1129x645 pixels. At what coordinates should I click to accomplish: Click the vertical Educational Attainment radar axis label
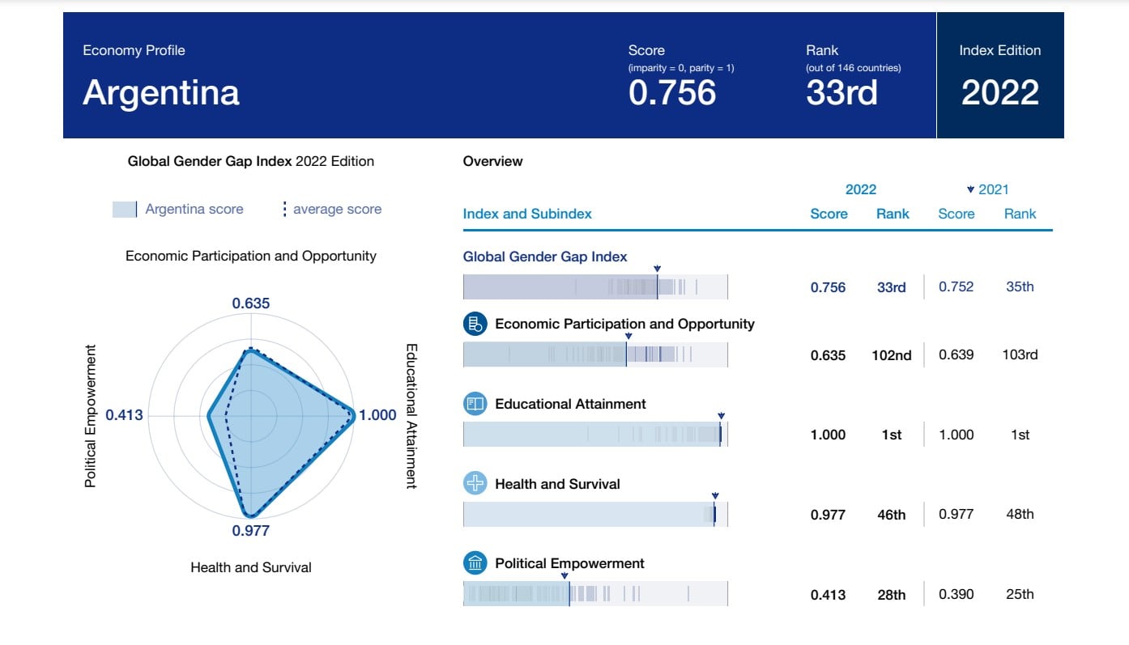pos(411,416)
